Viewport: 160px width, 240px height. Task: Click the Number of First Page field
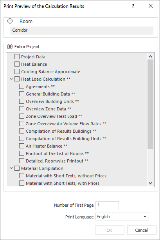(x=107, y=206)
